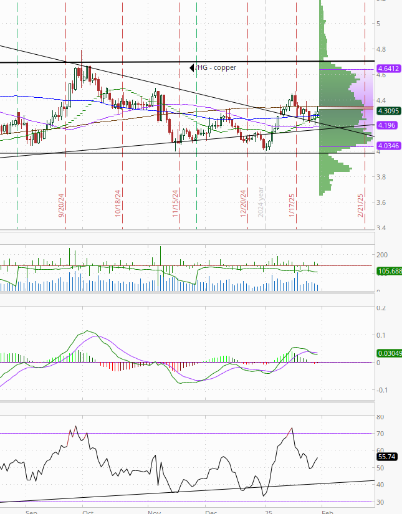Click the 200 volume axis value
This screenshot has height=514, width=402.
point(382,255)
